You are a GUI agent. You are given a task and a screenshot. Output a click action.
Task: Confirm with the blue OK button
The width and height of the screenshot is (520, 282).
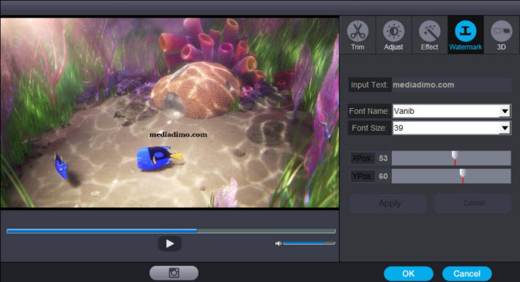point(408,274)
